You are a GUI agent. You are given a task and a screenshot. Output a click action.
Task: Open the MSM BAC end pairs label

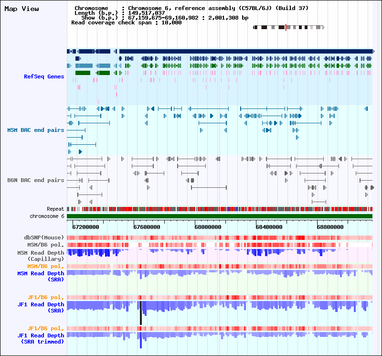click(x=35, y=130)
